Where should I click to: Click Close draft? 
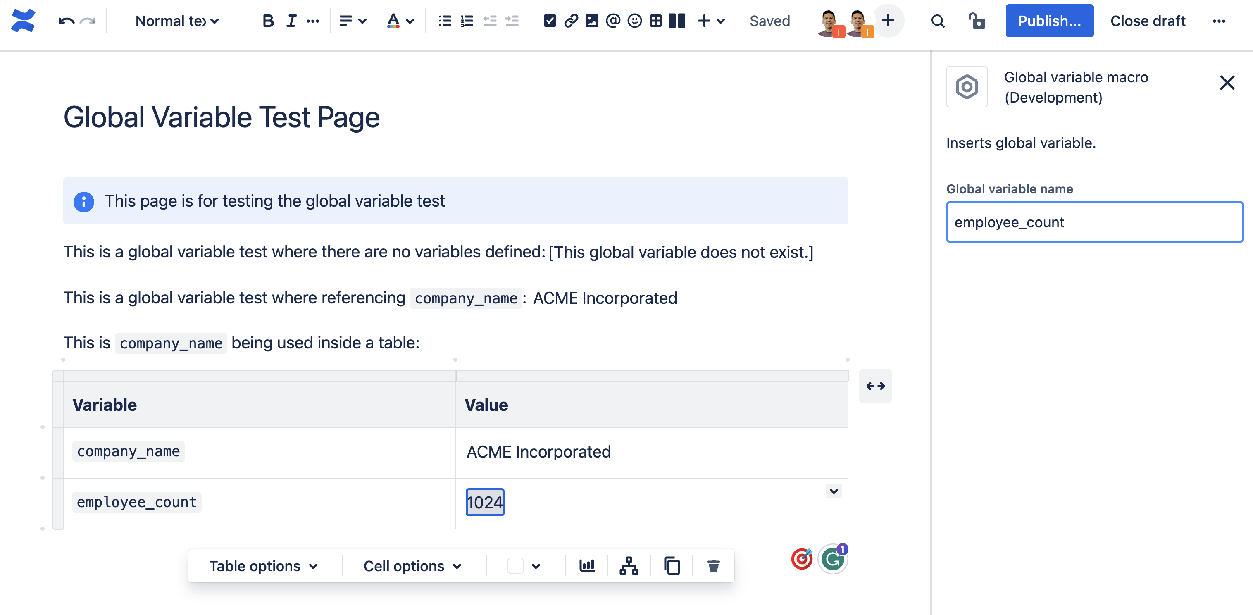pos(1148,21)
